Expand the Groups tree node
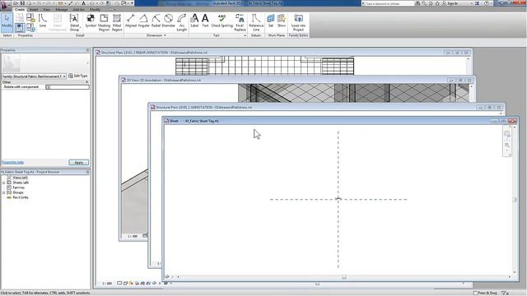Viewport: 527px width, 296px height. (x=3, y=192)
